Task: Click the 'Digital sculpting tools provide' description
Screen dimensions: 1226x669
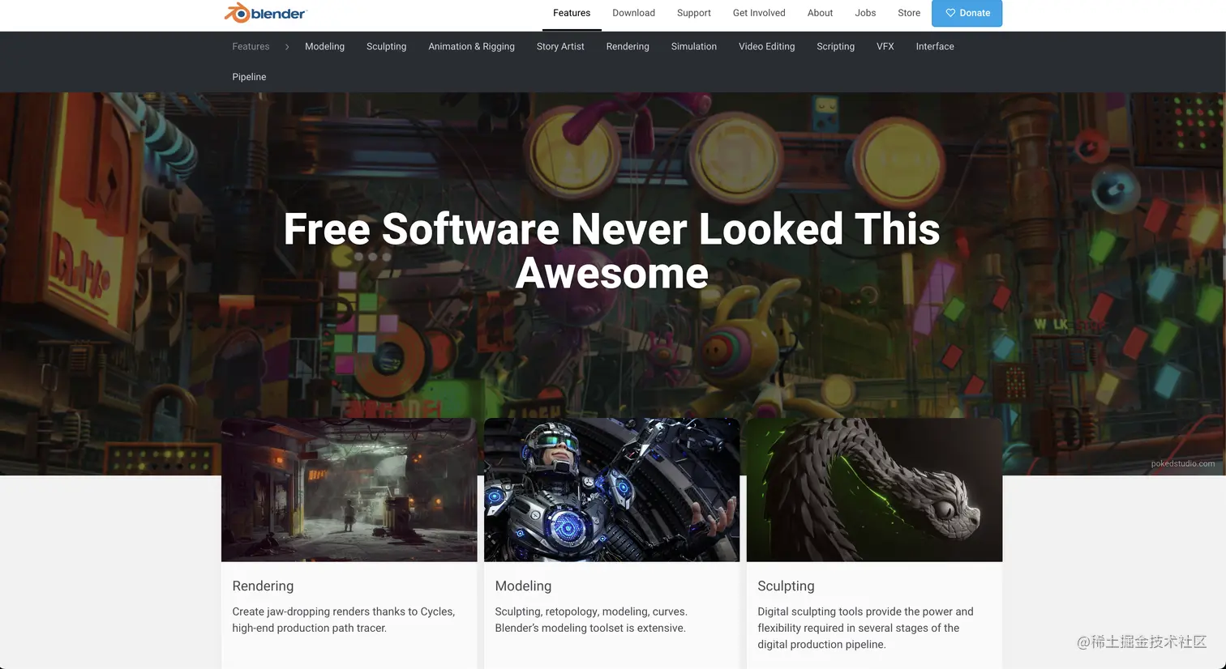Action: pyautogui.click(x=865, y=628)
